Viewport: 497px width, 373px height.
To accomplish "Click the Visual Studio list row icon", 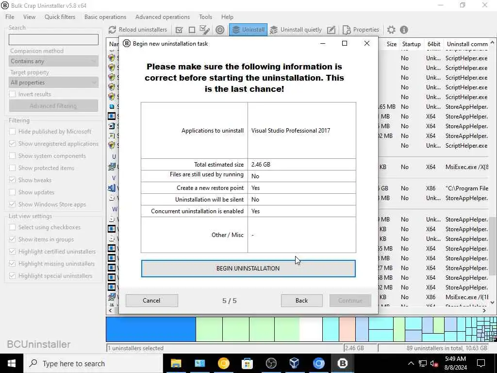I will pos(112,188).
